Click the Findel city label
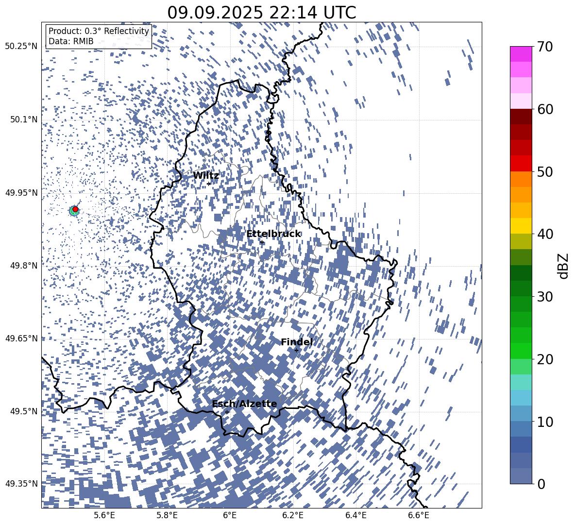The width and height of the screenshot is (575, 525). 297,342
